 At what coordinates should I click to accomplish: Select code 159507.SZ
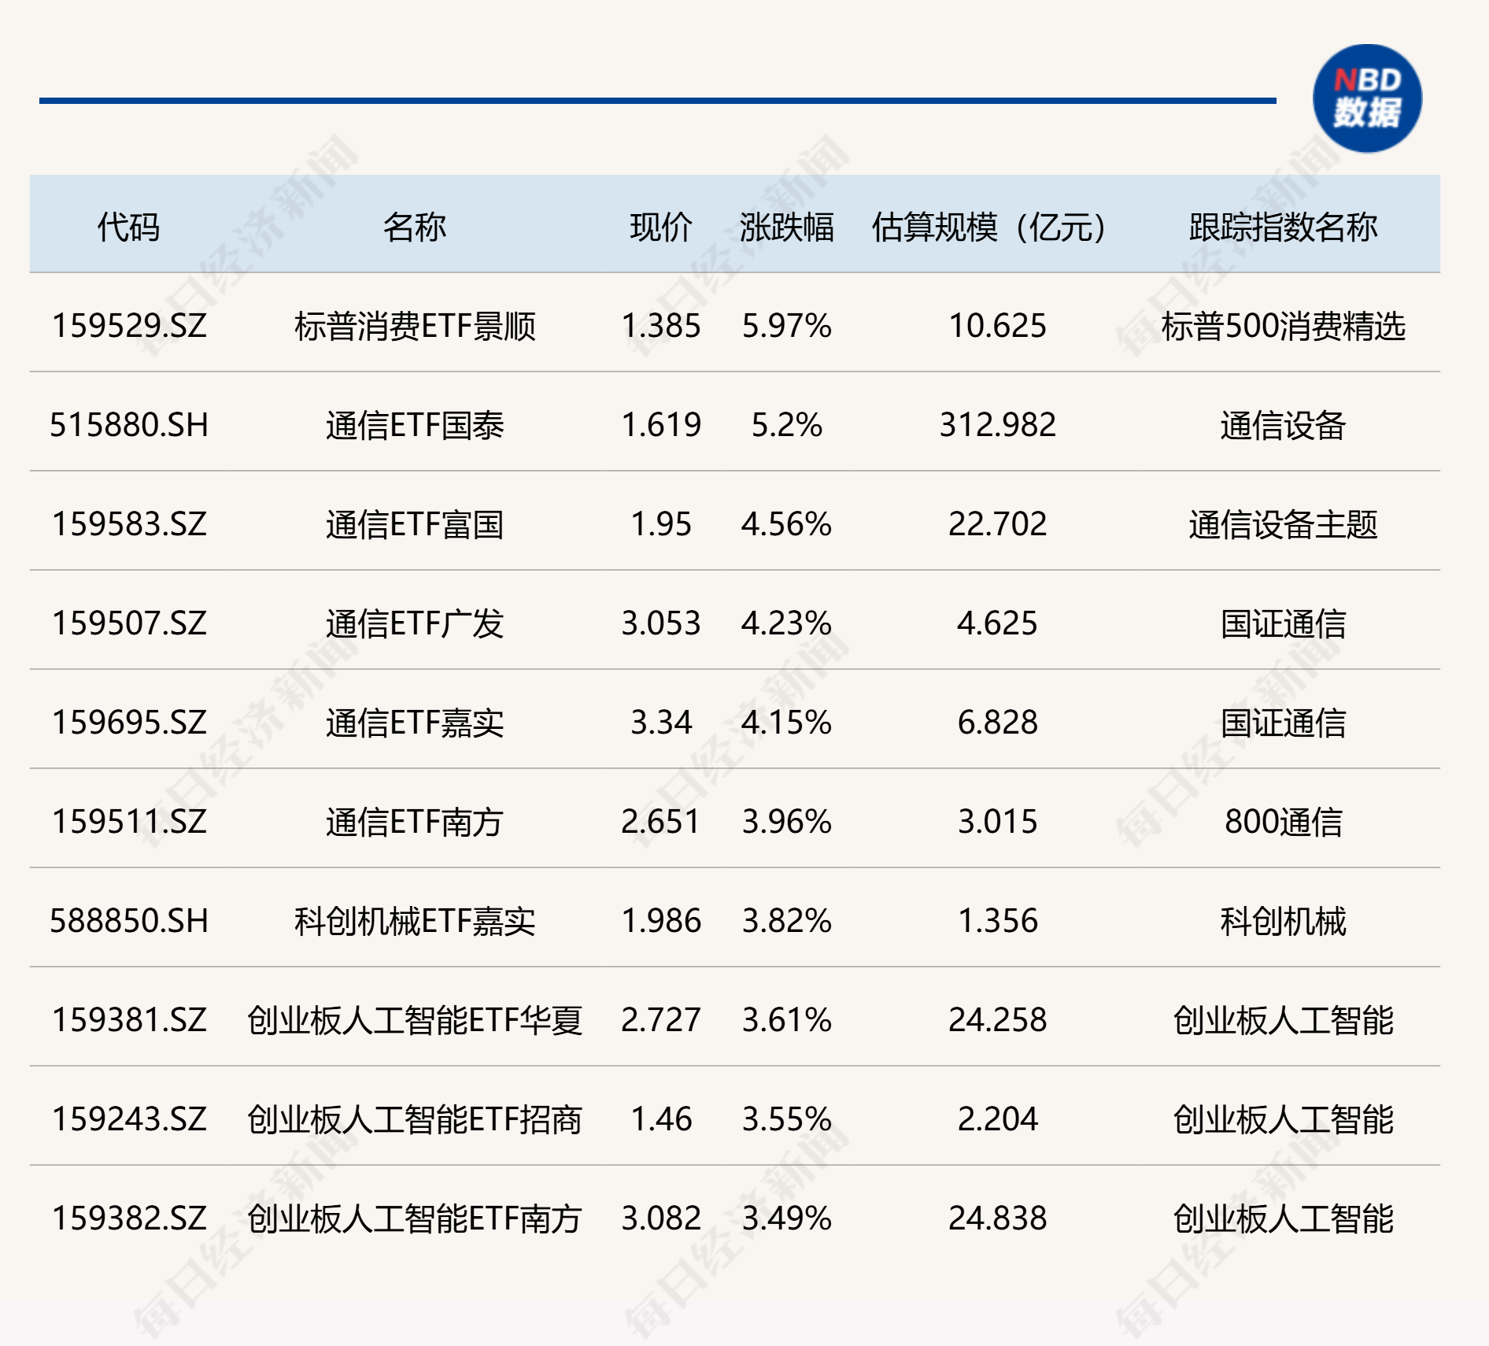pos(129,623)
